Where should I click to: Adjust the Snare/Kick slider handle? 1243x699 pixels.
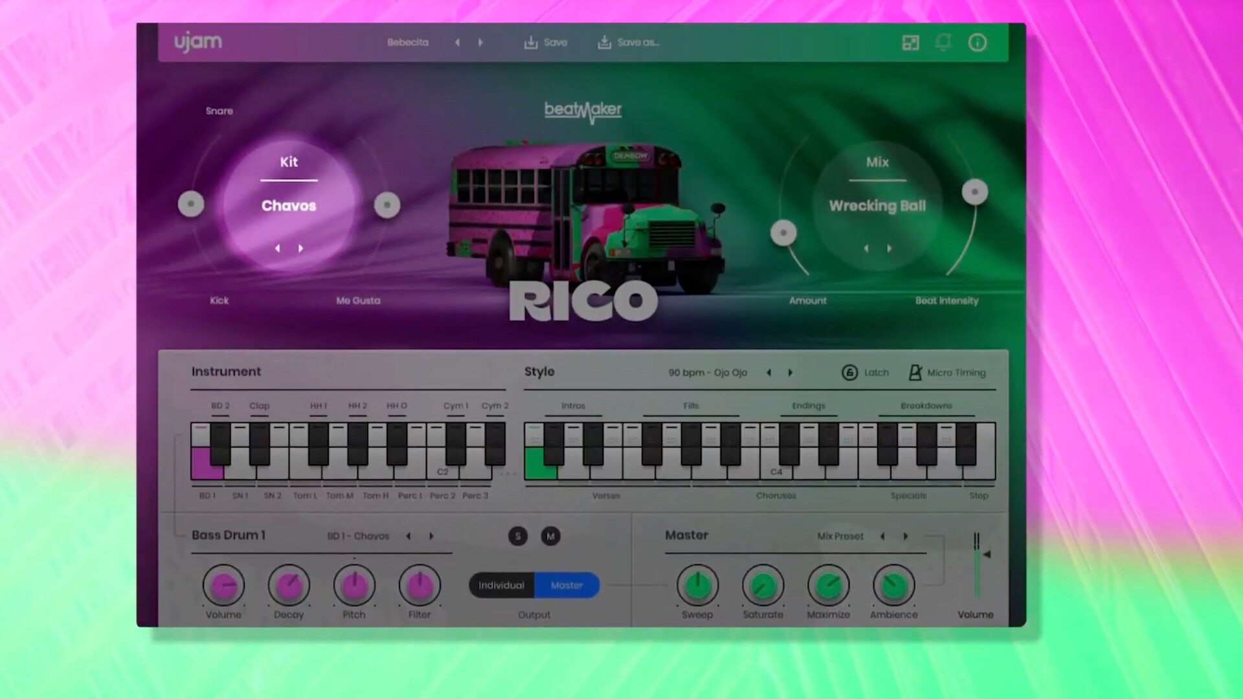[191, 204]
